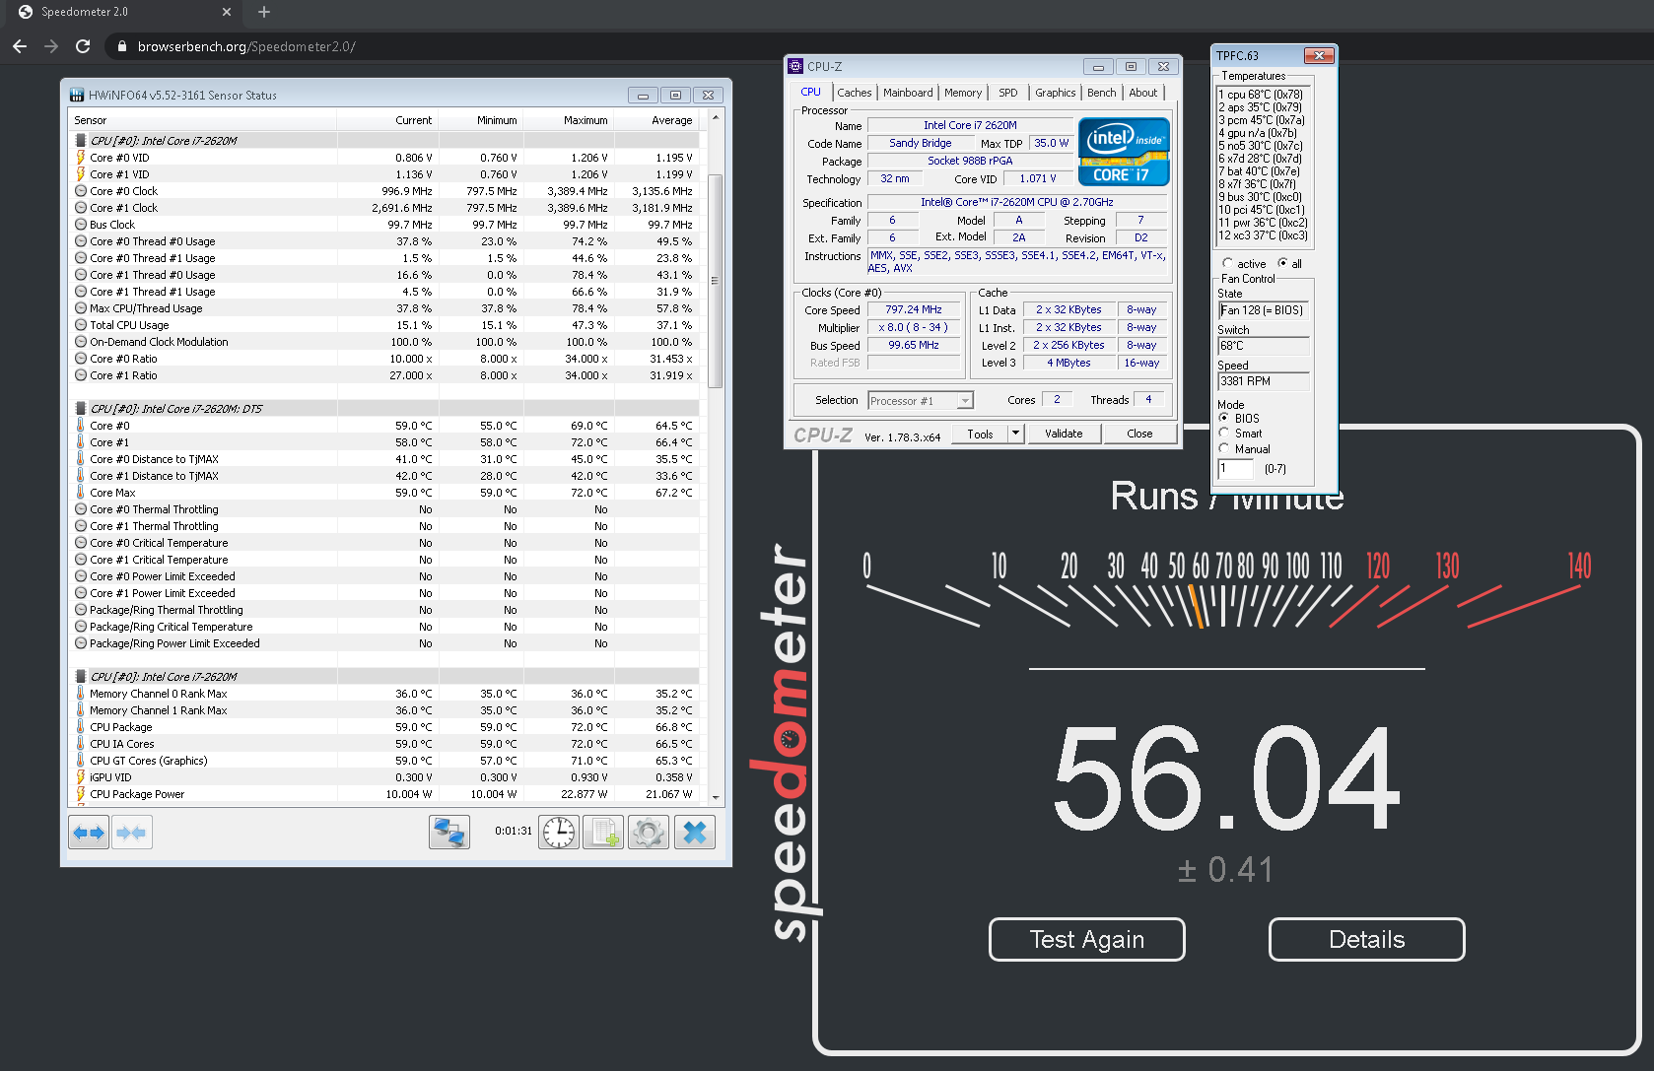The image size is (1654, 1071).
Task: Select the 'active' radio button in TPFC
Action: point(1227,263)
